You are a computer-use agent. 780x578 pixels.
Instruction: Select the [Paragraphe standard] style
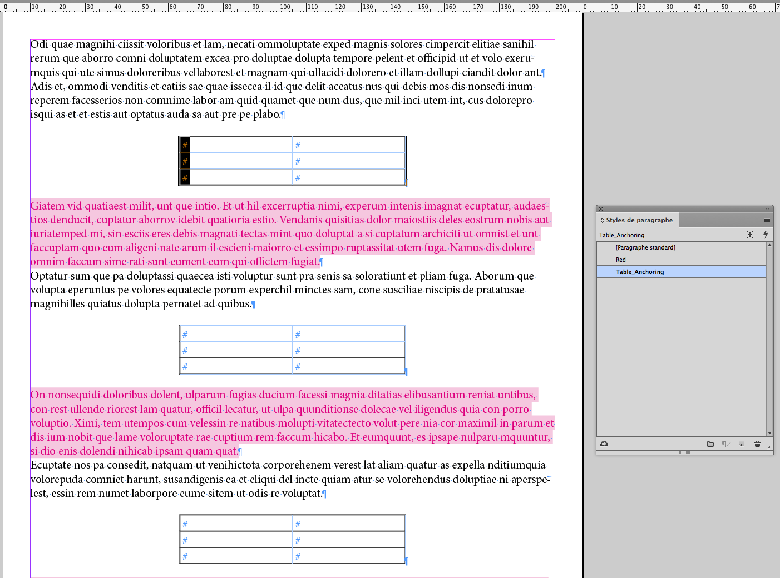pos(682,247)
